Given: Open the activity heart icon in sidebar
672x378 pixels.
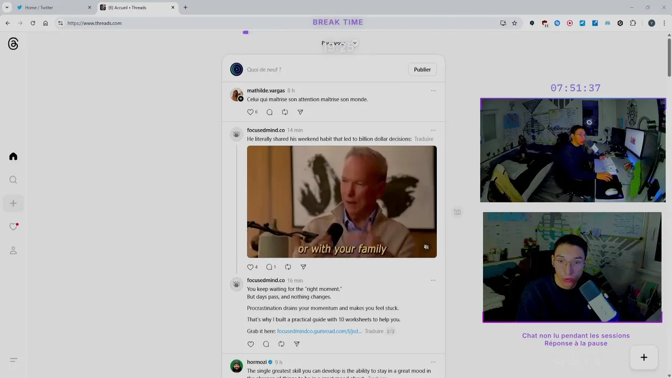Looking at the screenshot, I should [x=13, y=227].
